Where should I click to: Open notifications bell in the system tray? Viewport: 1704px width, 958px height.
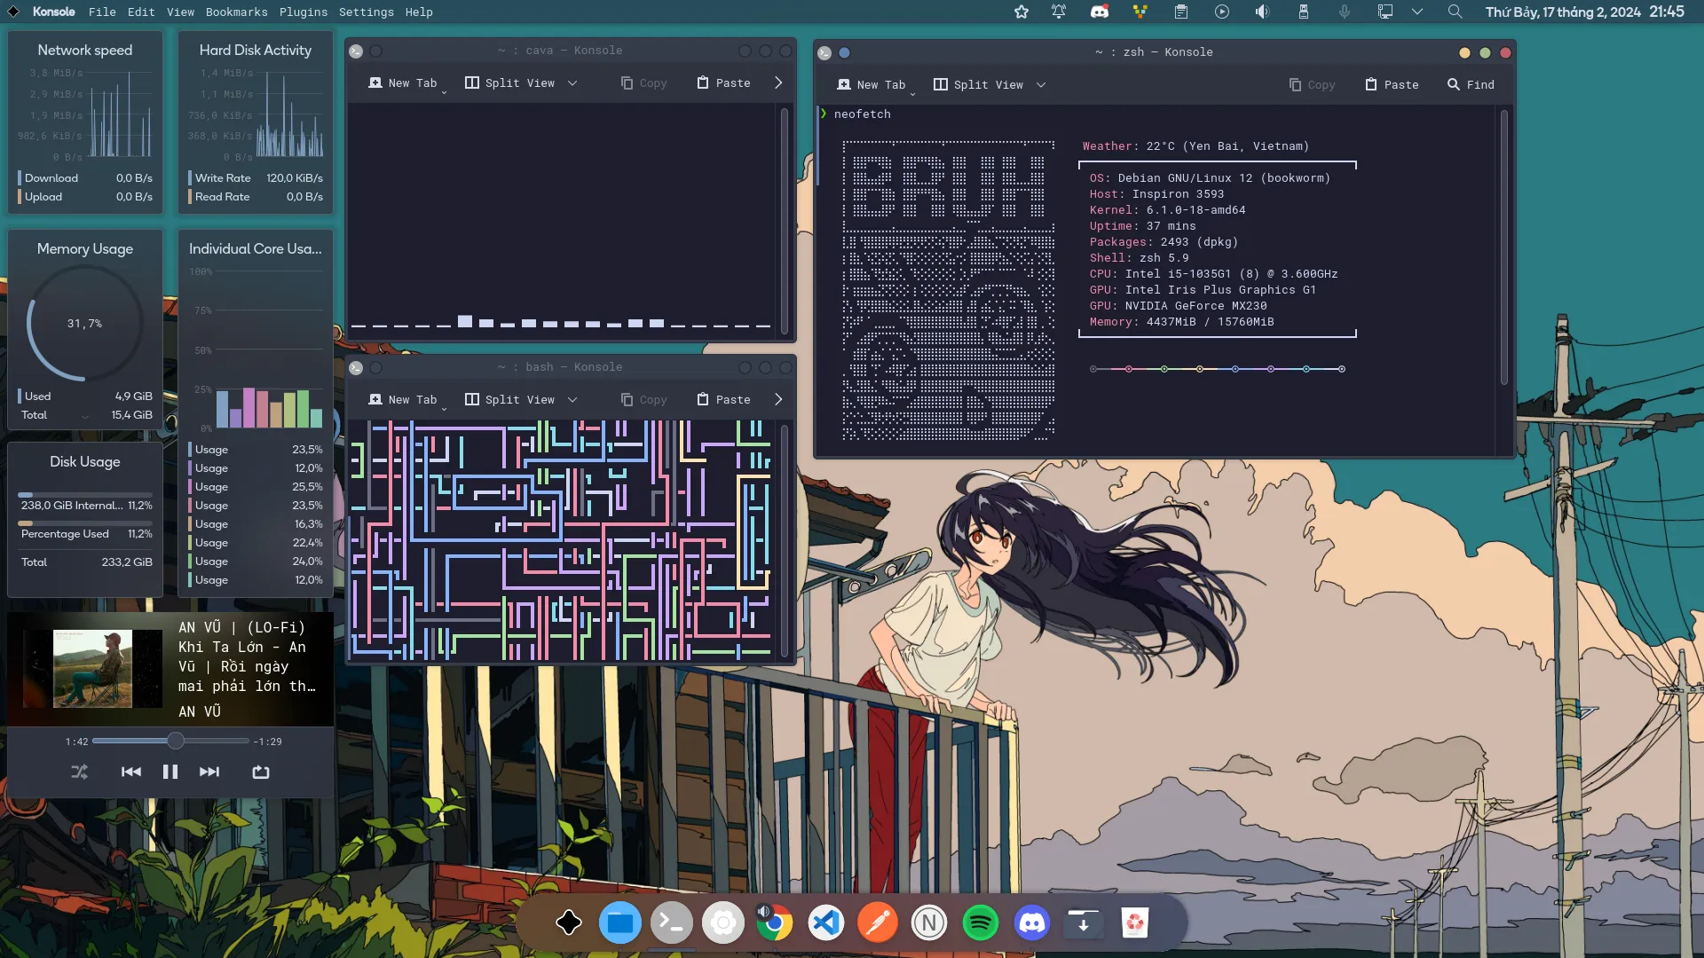pyautogui.click(x=1059, y=12)
